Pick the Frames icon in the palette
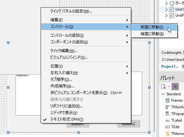Screen dimensions: 184x137 point(167,100)
